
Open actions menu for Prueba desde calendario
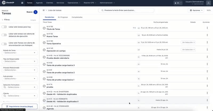(207, 57)
